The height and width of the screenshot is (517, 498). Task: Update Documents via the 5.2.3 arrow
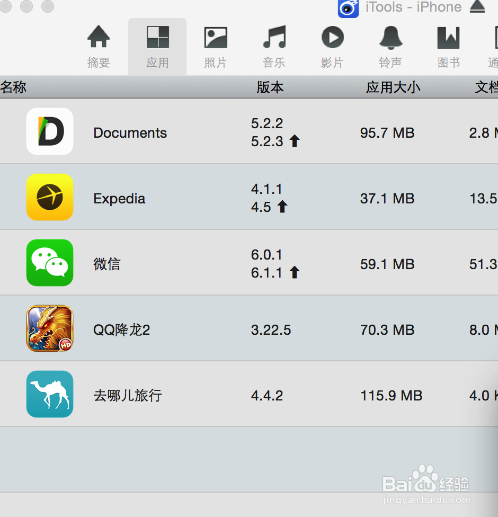(x=295, y=141)
